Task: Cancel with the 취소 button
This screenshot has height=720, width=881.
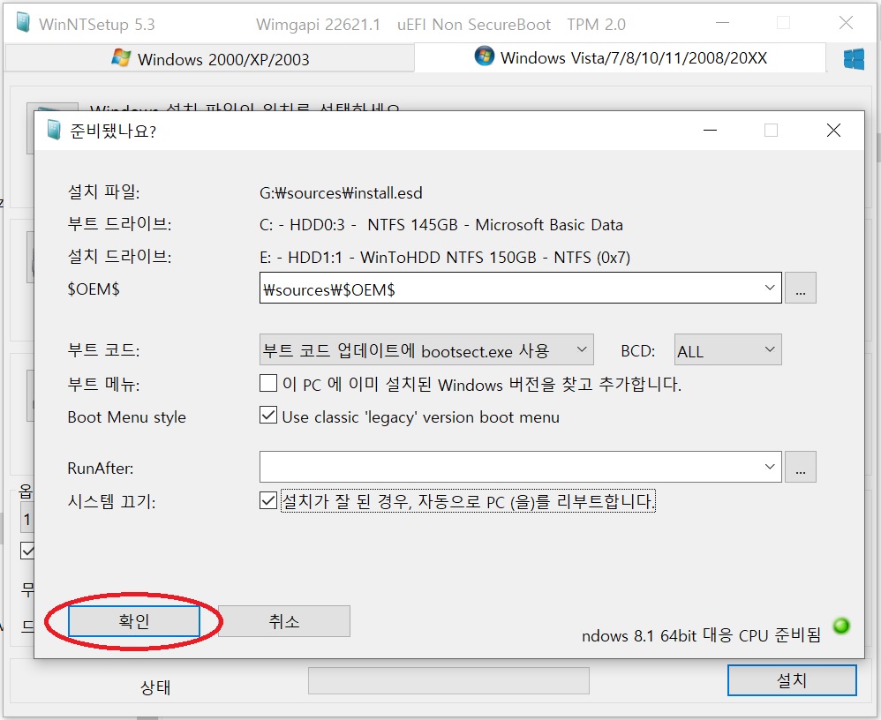Action: pos(284,621)
